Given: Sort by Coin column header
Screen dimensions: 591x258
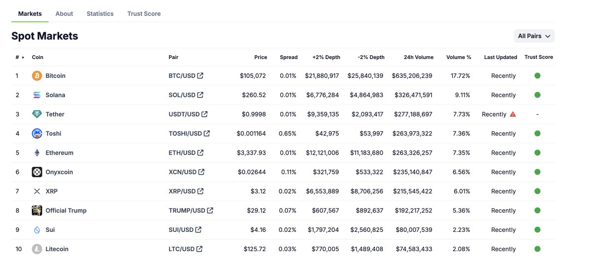Looking at the screenshot, I should click(37, 57).
